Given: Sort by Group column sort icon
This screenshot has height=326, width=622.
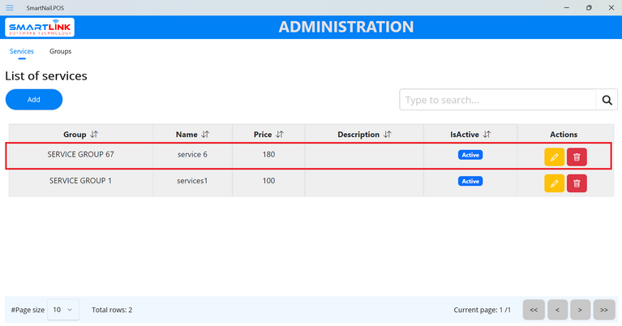Looking at the screenshot, I should pyautogui.click(x=94, y=135).
